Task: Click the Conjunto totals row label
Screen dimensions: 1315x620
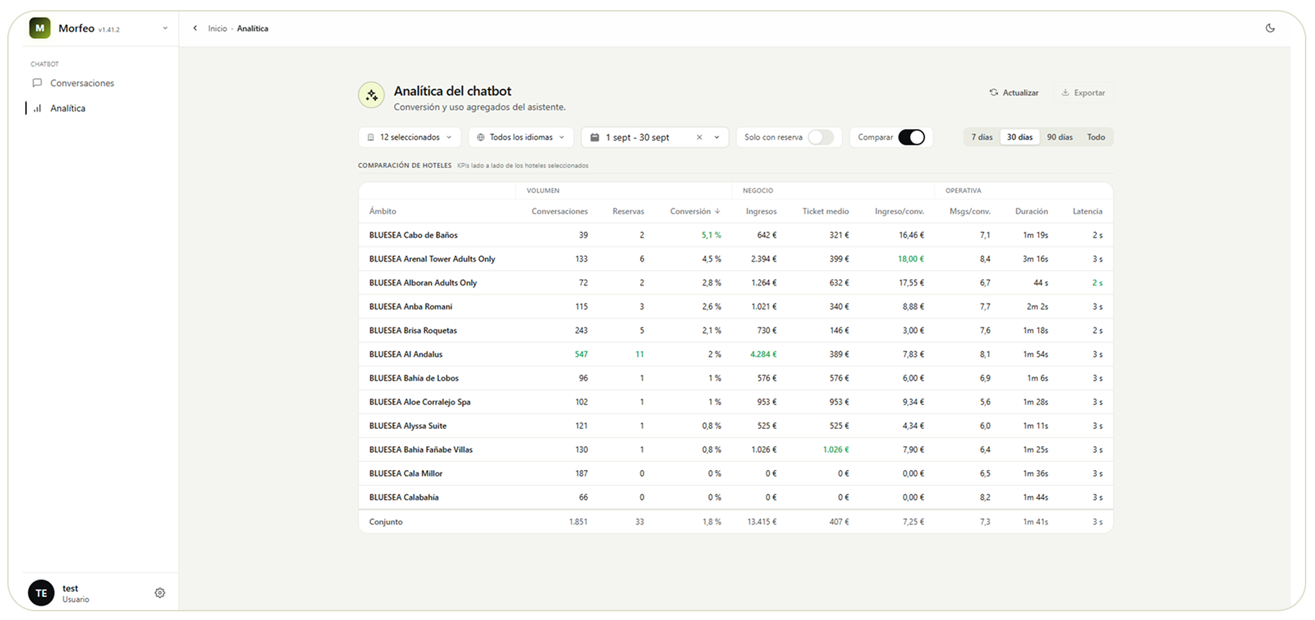Action: (385, 521)
